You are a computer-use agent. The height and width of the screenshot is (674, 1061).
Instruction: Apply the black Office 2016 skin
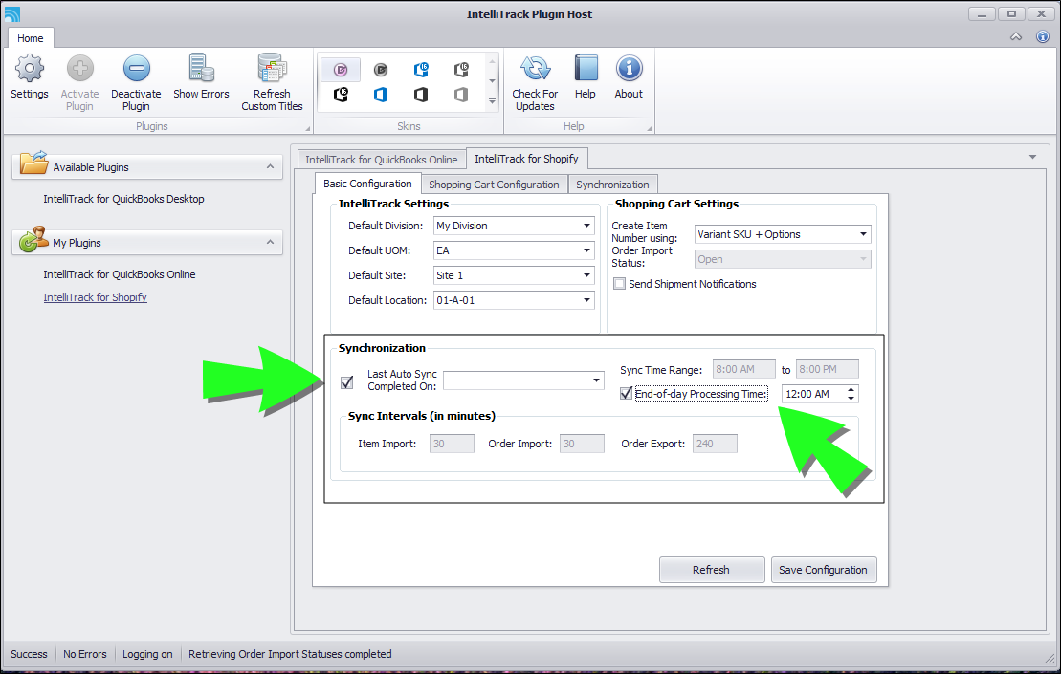point(341,94)
